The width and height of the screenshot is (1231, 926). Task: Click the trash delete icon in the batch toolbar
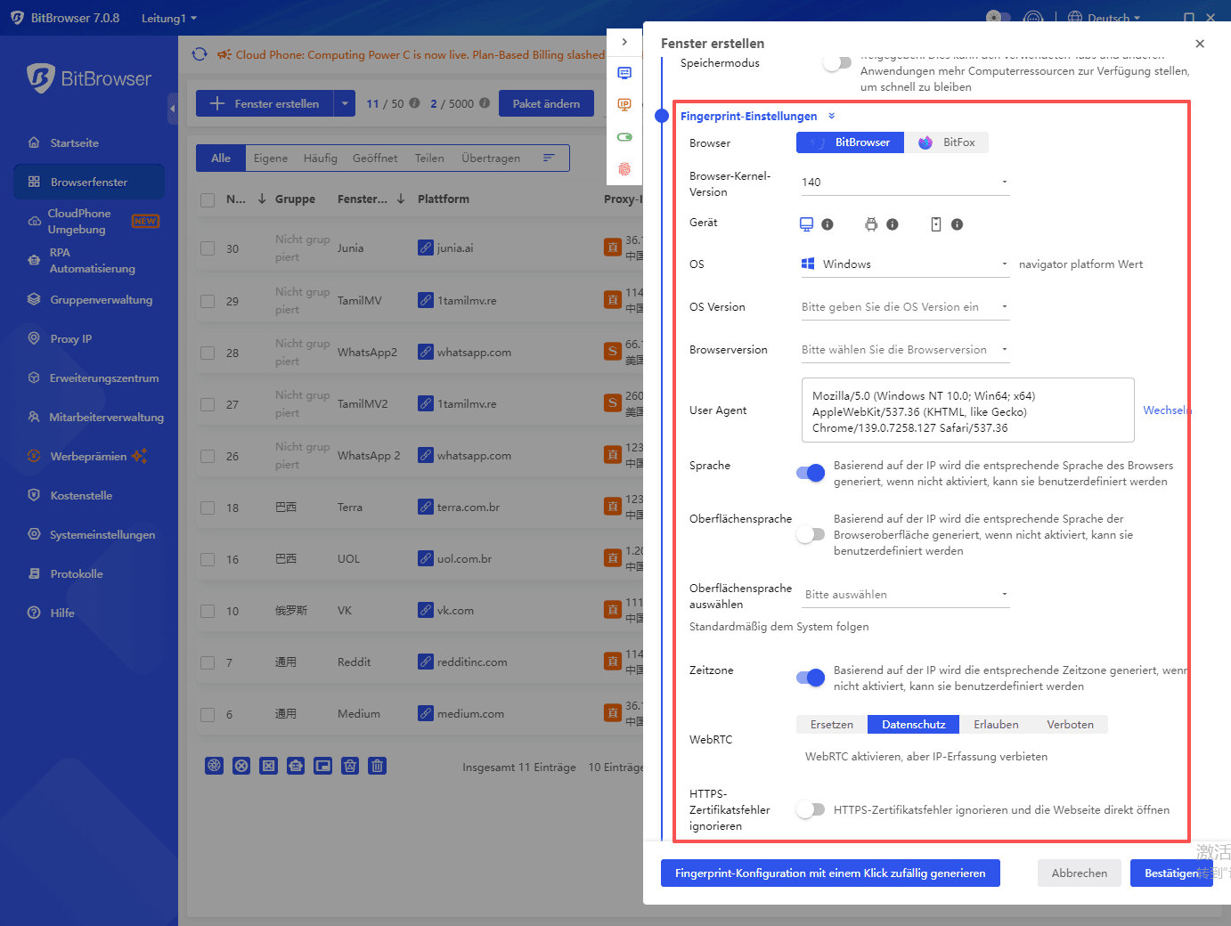coord(377,766)
